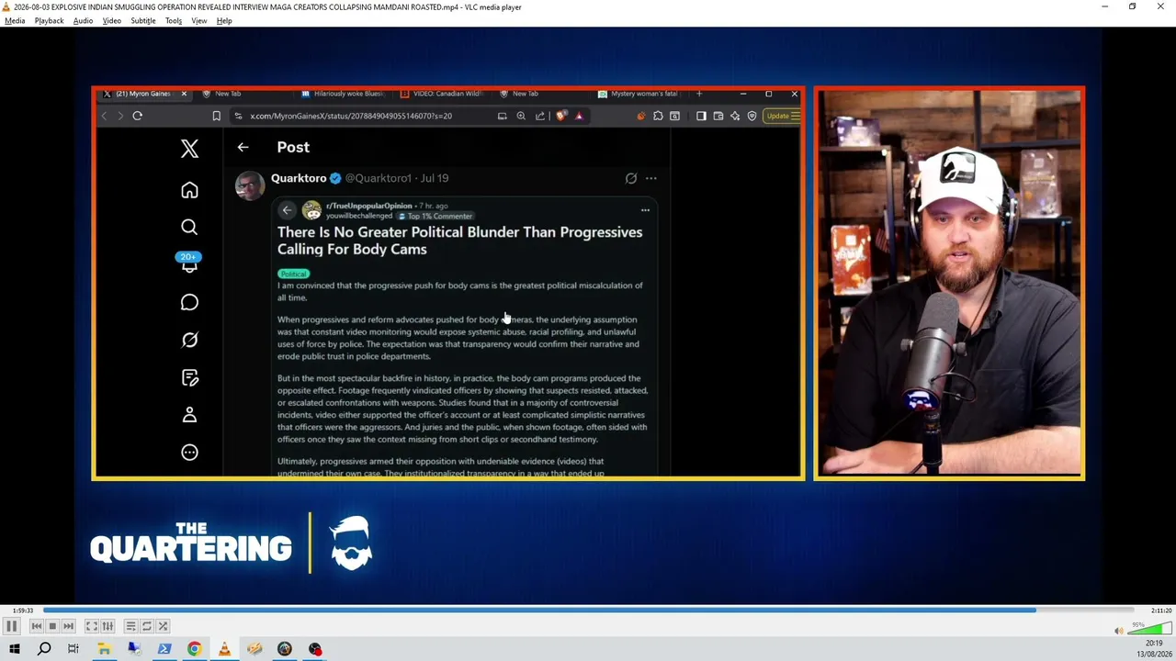Select the 'Mystery woman's fatal' browser tab
The image size is (1176, 661).
click(639, 94)
